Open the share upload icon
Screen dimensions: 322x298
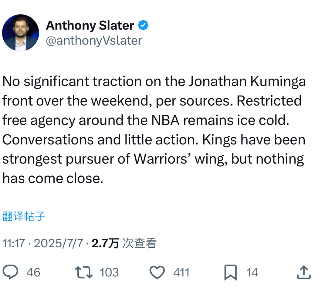[x=304, y=272]
